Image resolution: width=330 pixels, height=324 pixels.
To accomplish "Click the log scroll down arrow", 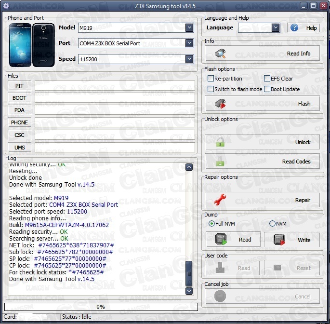I will (189, 291).
